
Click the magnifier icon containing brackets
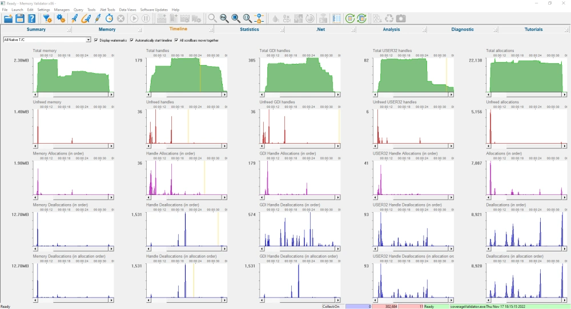coord(247,19)
